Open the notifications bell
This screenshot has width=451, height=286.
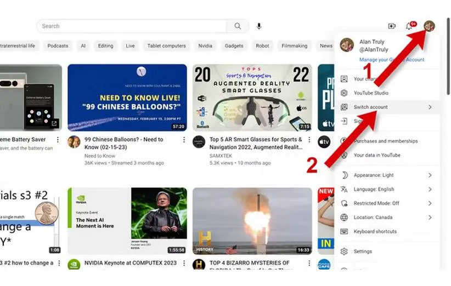(x=409, y=26)
